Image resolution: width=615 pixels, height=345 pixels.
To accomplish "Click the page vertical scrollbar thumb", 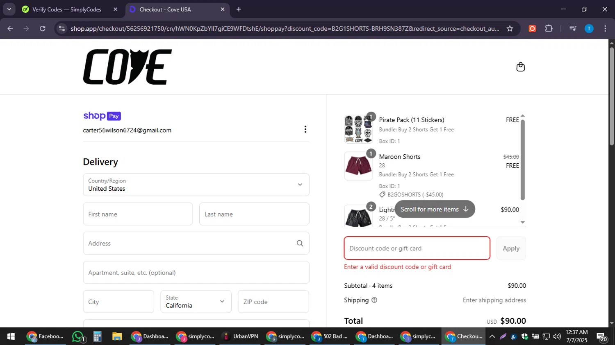I will coord(611,96).
